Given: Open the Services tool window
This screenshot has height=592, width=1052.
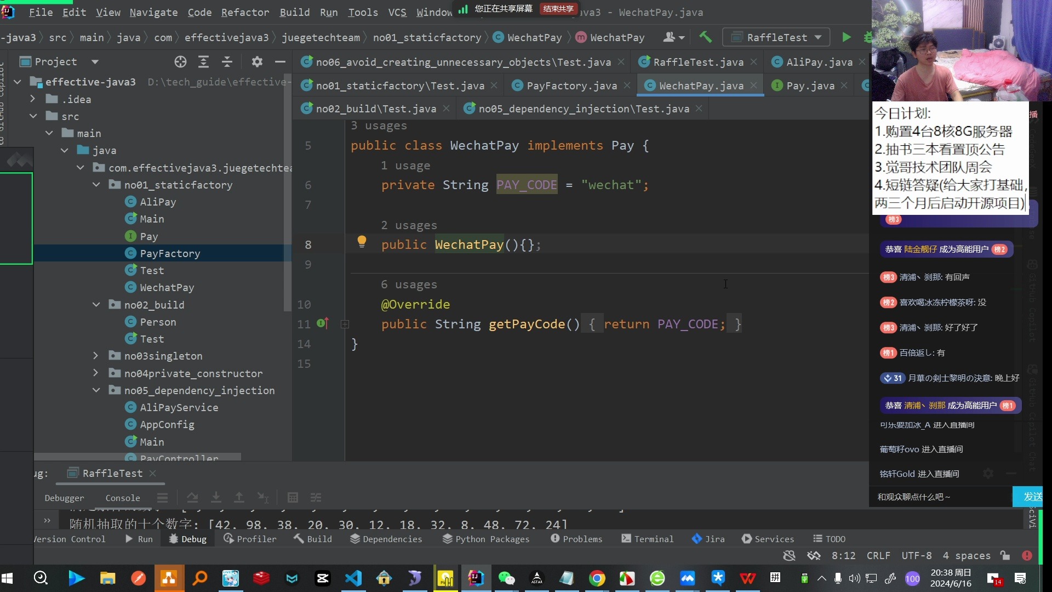Looking at the screenshot, I should click(x=767, y=539).
